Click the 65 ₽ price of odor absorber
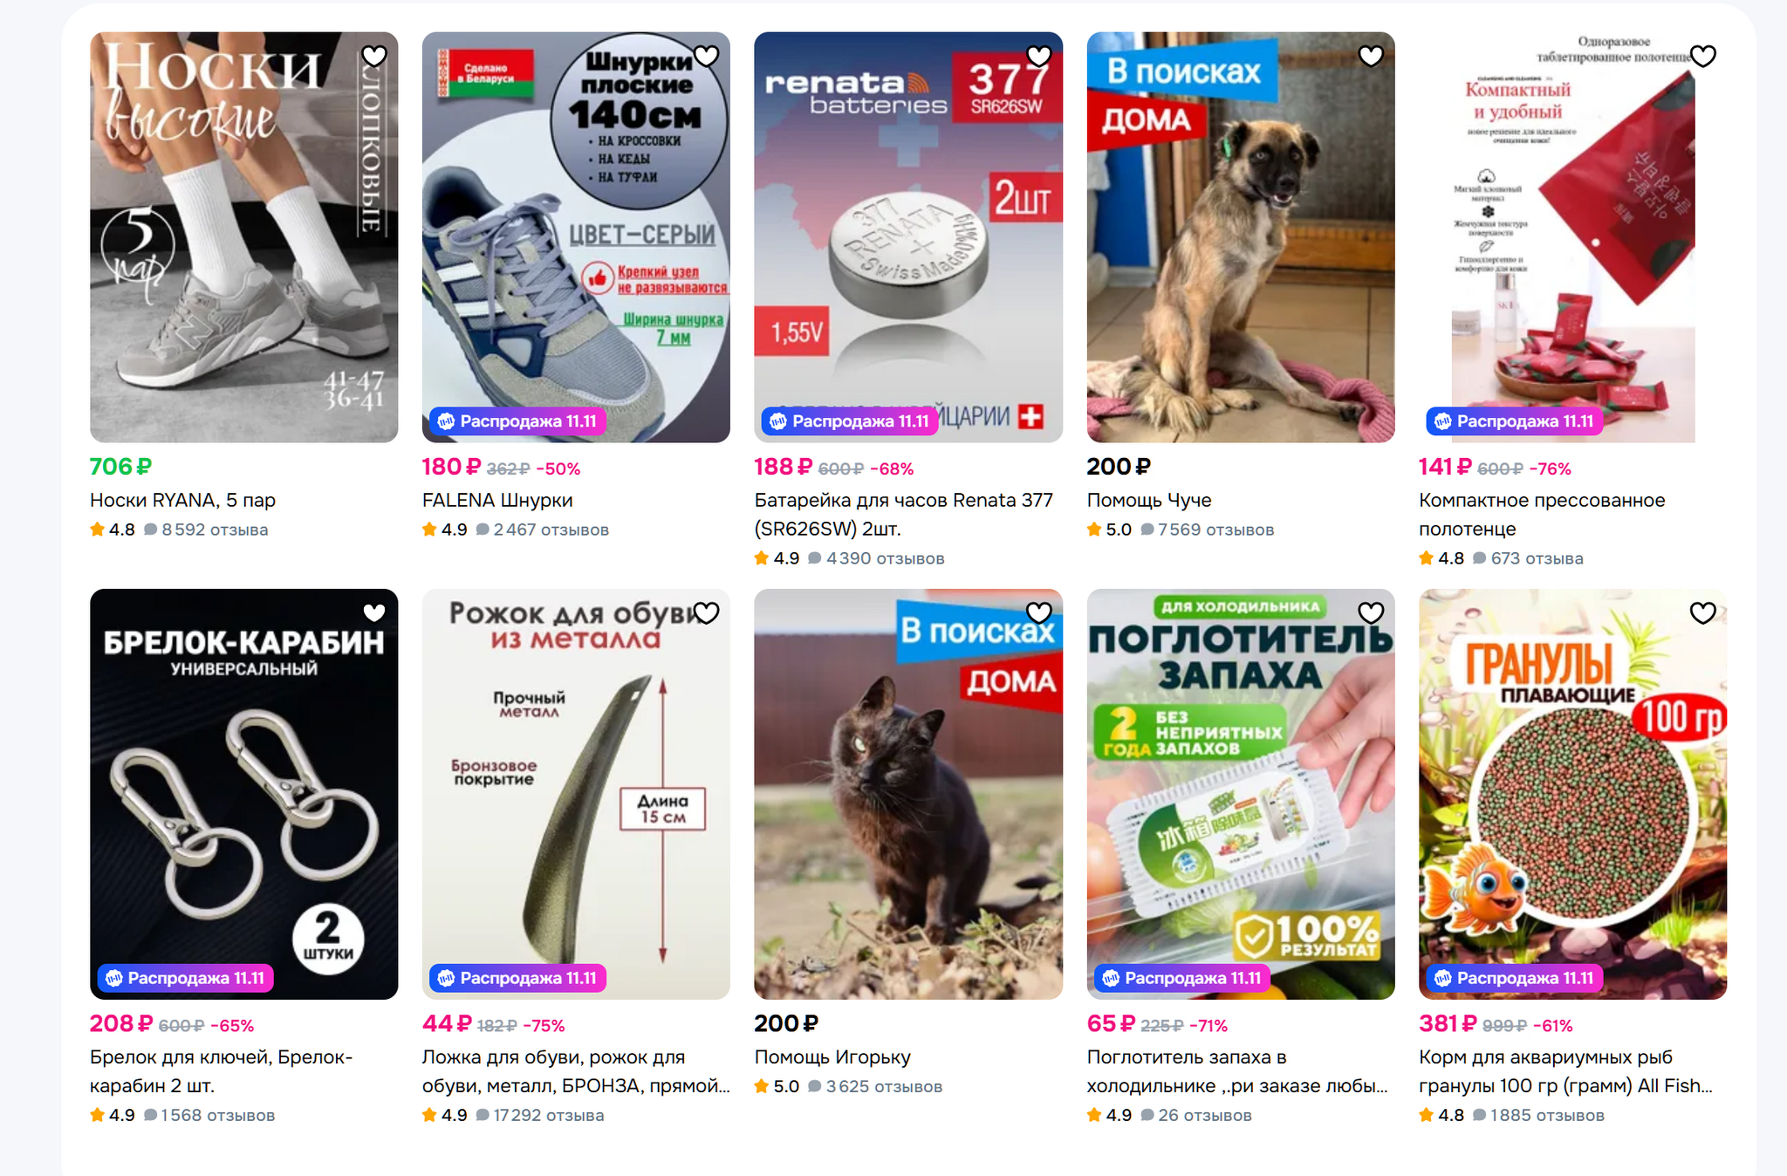The height and width of the screenshot is (1176, 1787). [x=1111, y=1023]
